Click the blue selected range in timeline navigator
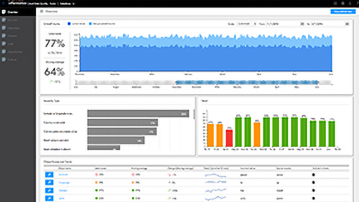Screen dimensions: 359x202 [247, 82]
